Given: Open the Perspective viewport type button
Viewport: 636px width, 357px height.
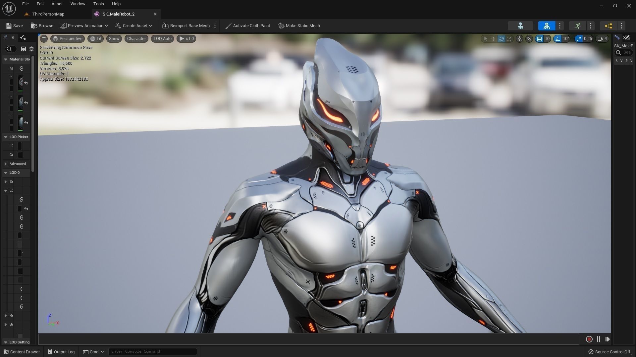Looking at the screenshot, I should click(68, 39).
